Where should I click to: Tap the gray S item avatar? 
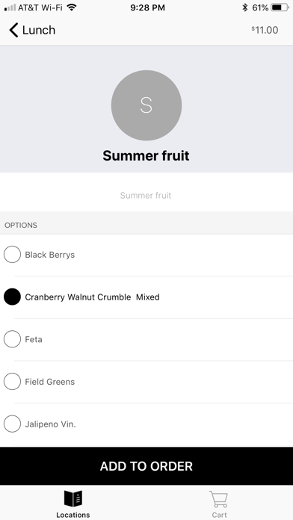coord(146,105)
